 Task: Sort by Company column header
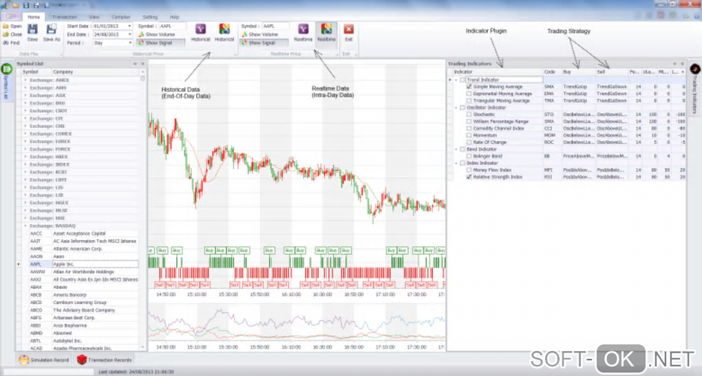[95, 72]
